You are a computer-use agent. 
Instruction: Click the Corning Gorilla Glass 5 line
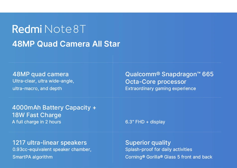169,157
